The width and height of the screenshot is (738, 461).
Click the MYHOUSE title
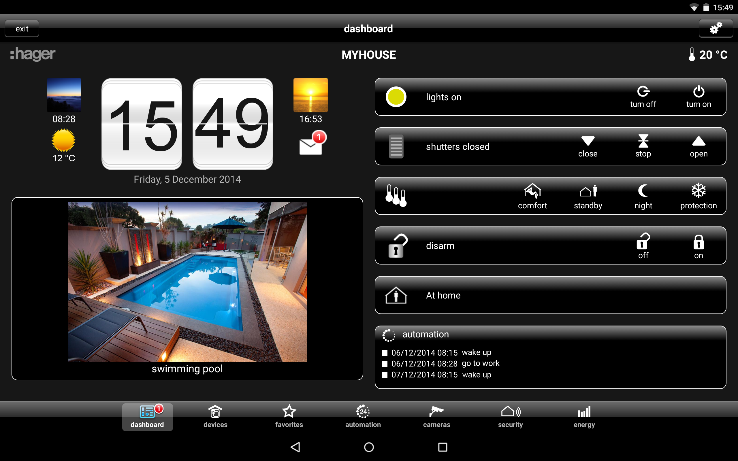[x=369, y=55]
